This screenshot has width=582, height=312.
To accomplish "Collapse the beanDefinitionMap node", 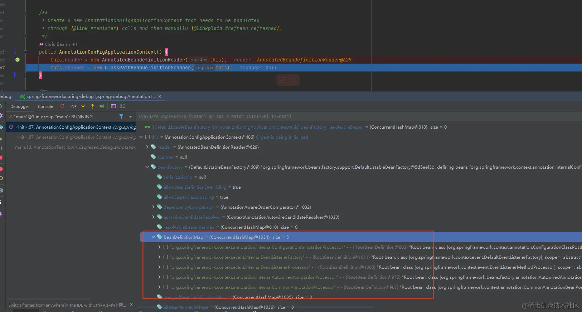I will 153,237.
